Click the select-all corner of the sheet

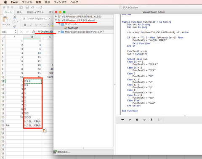tap(3, 37)
